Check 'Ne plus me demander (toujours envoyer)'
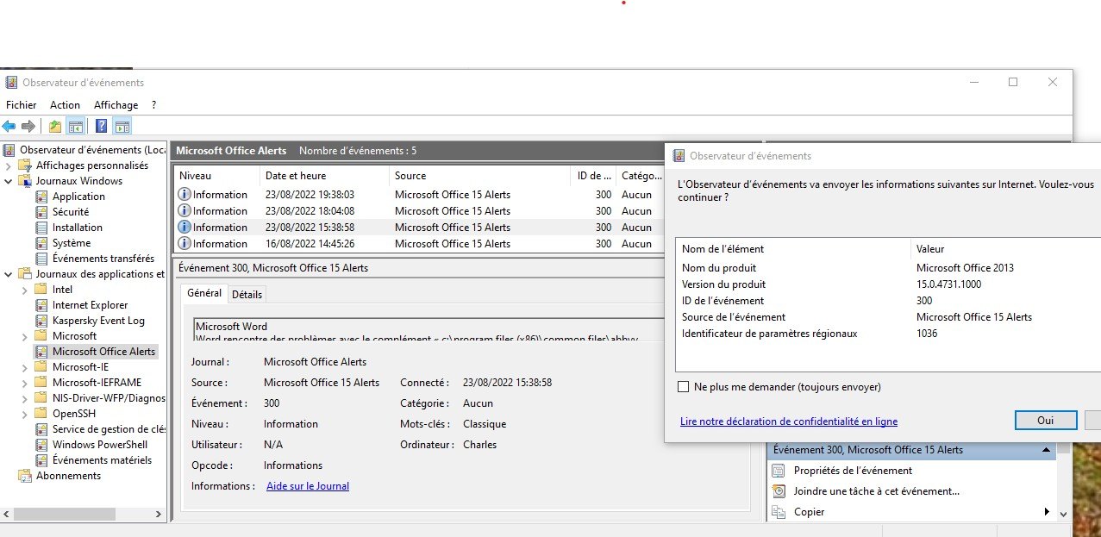This screenshot has width=1101, height=537. point(684,387)
